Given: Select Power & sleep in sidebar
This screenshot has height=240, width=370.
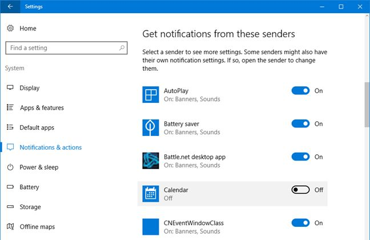Looking at the screenshot, I should tap(39, 167).
